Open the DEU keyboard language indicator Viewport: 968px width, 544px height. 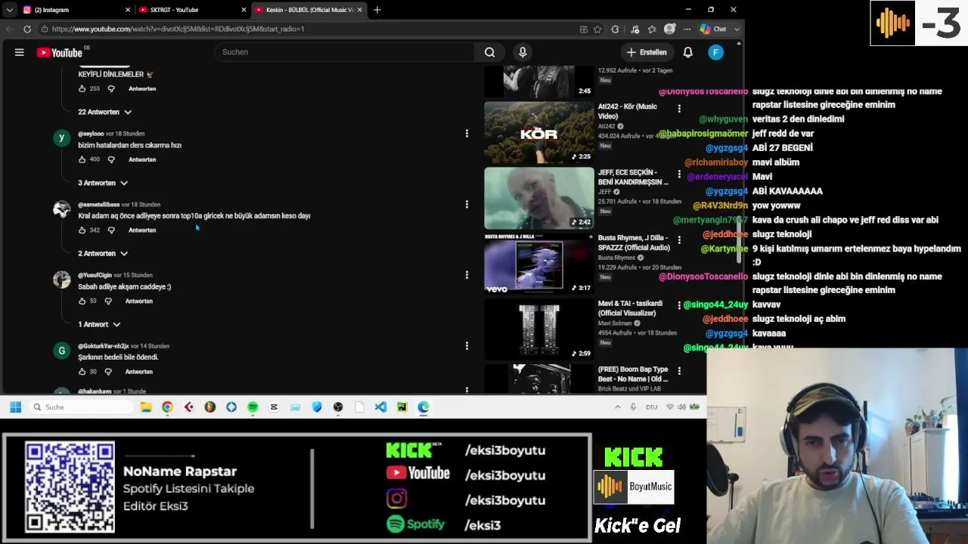[651, 407]
